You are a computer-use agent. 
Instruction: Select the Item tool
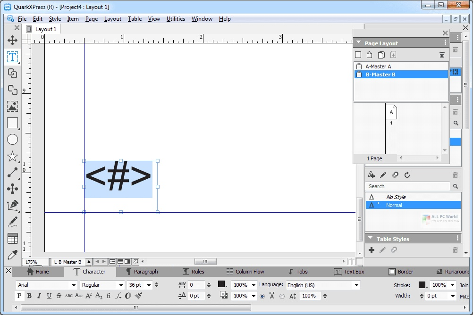click(13, 41)
